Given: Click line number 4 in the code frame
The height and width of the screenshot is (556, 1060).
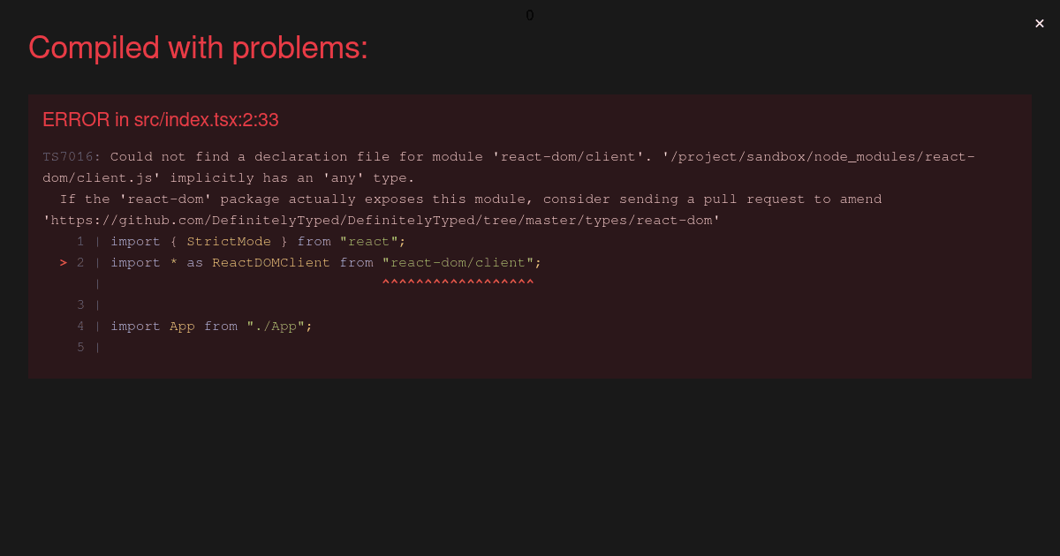Looking at the screenshot, I should (x=80, y=327).
